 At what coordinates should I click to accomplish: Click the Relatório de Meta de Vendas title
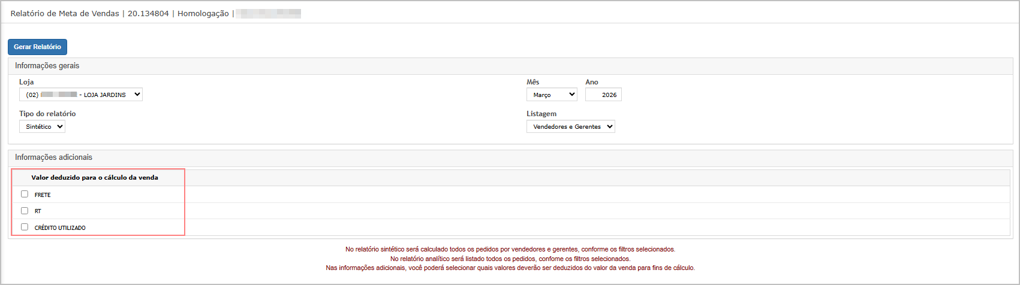tap(65, 13)
